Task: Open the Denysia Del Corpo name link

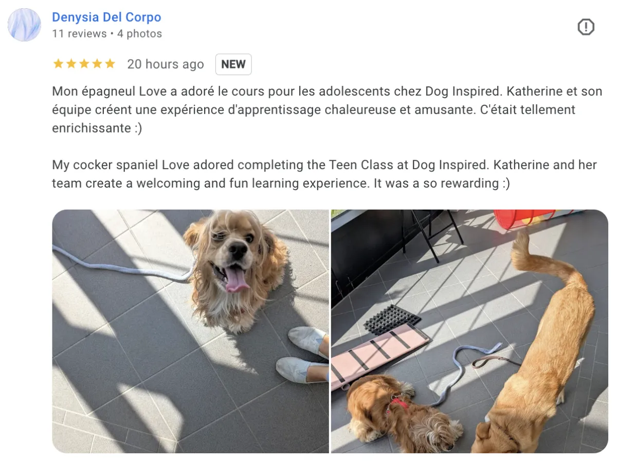Action: [x=106, y=17]
